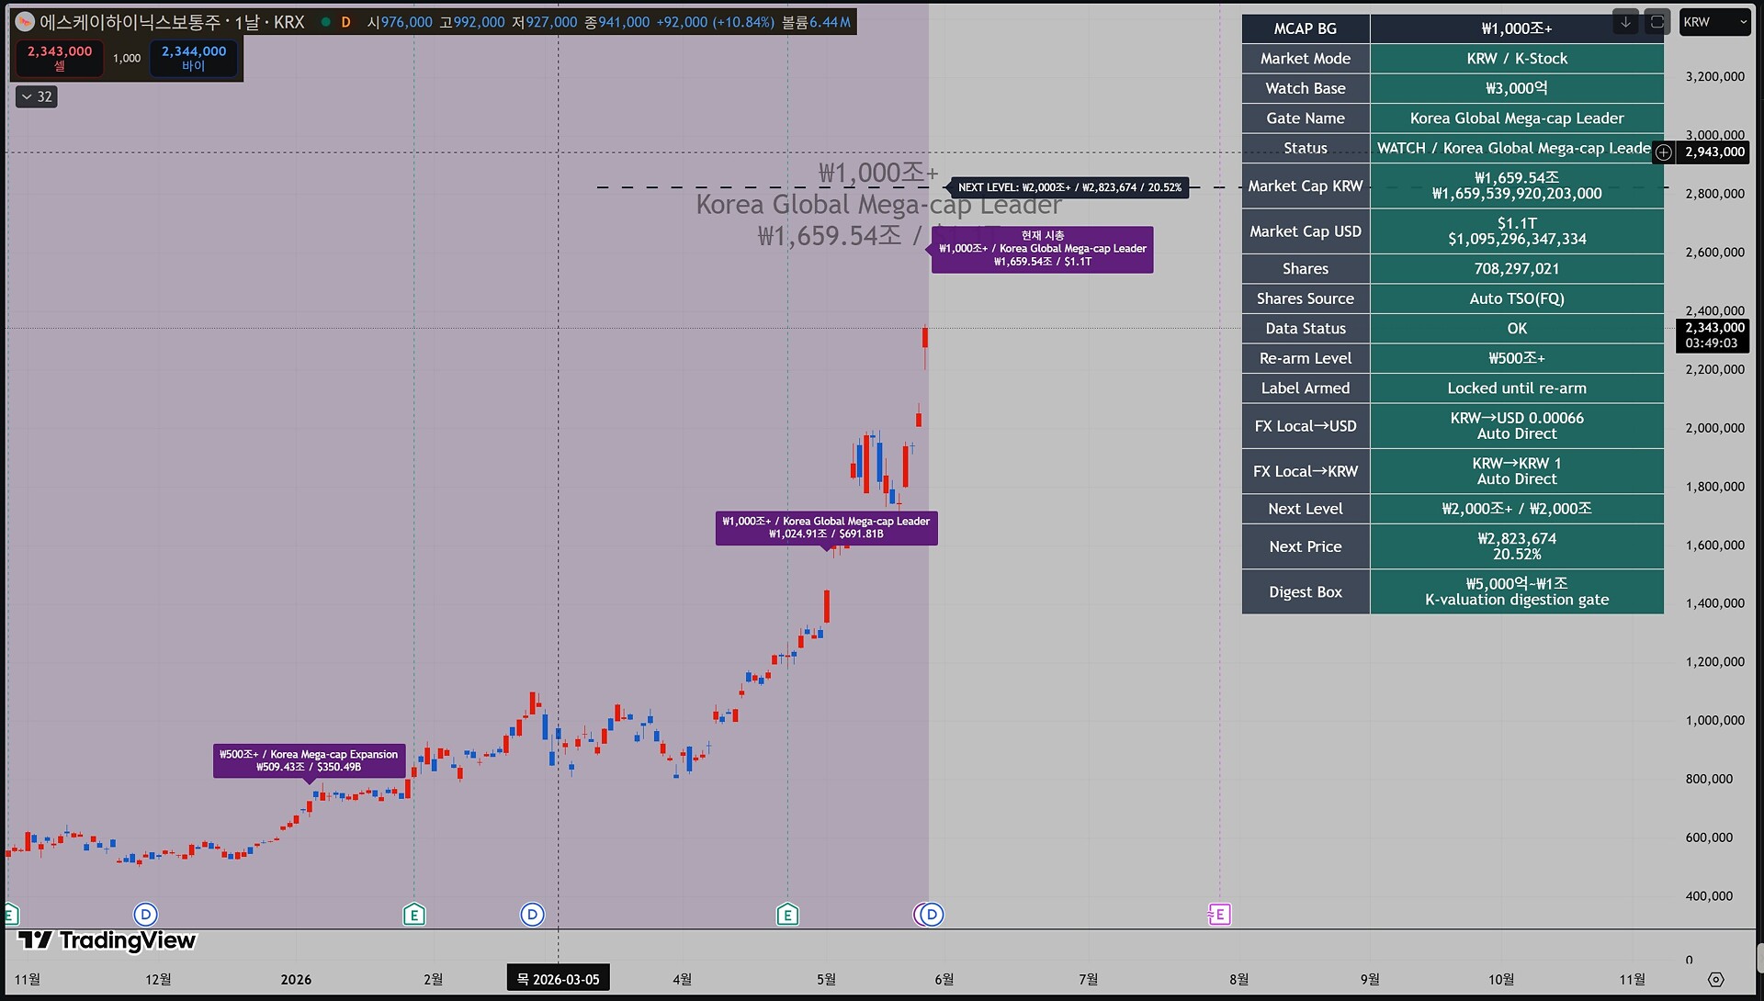Click the pink upcoming earnings E marker
The height and width of the screenshot is (1001, 1764).
[x=1219, y=915]
